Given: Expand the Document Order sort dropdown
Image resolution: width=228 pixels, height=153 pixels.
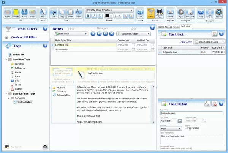Looking at the screenshot, I should click(136, 33).
